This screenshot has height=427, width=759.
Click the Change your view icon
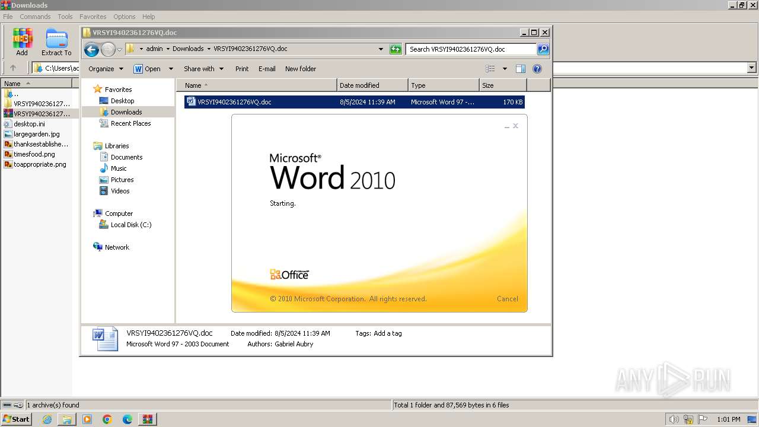coord(490,69)
